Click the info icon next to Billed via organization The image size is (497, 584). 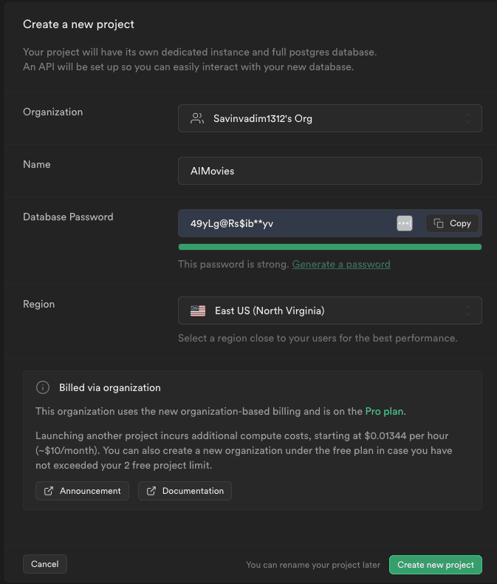click(x=43, y=387)
